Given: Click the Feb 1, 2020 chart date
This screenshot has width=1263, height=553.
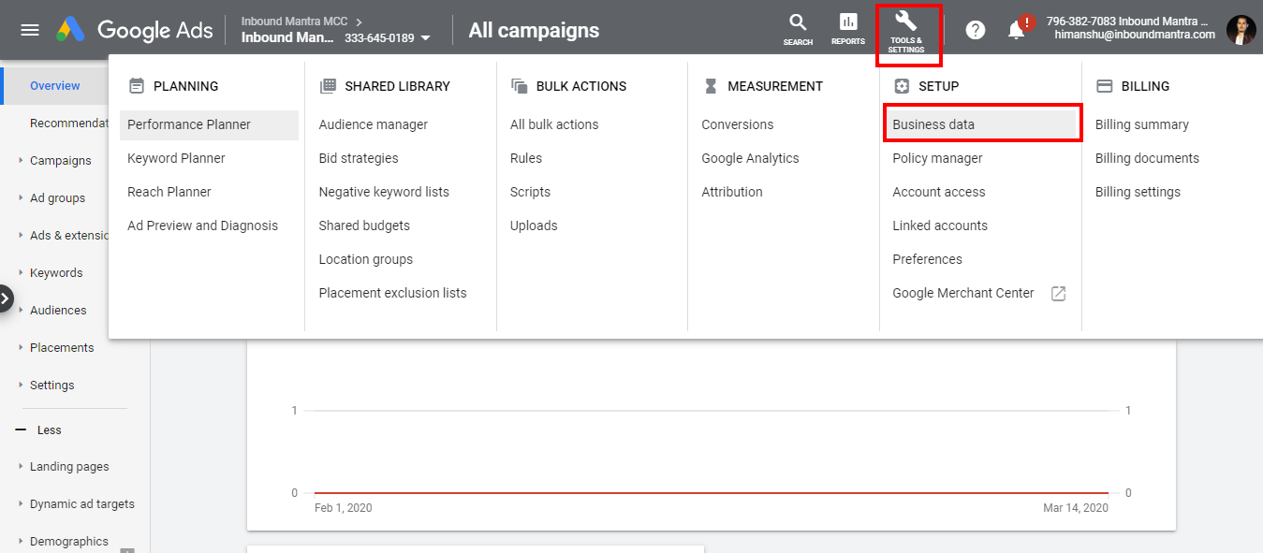Looking at the screenshot, I should click(x=344, y=508).
